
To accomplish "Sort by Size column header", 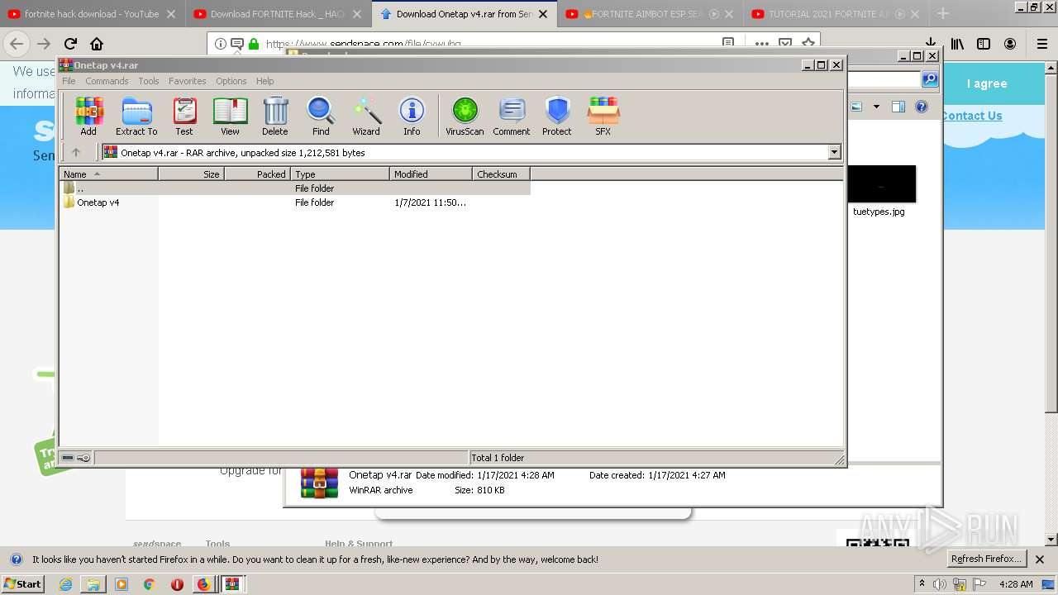I will pyautogui.click(x=192, y=174).
